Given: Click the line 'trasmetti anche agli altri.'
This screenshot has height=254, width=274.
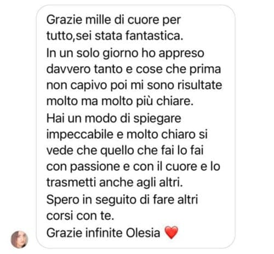Looking at the screenshot, I should pos(115,182).
